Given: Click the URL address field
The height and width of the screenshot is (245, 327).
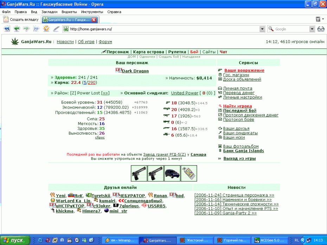Looking at the screenshot, I should tap(161, 29).
